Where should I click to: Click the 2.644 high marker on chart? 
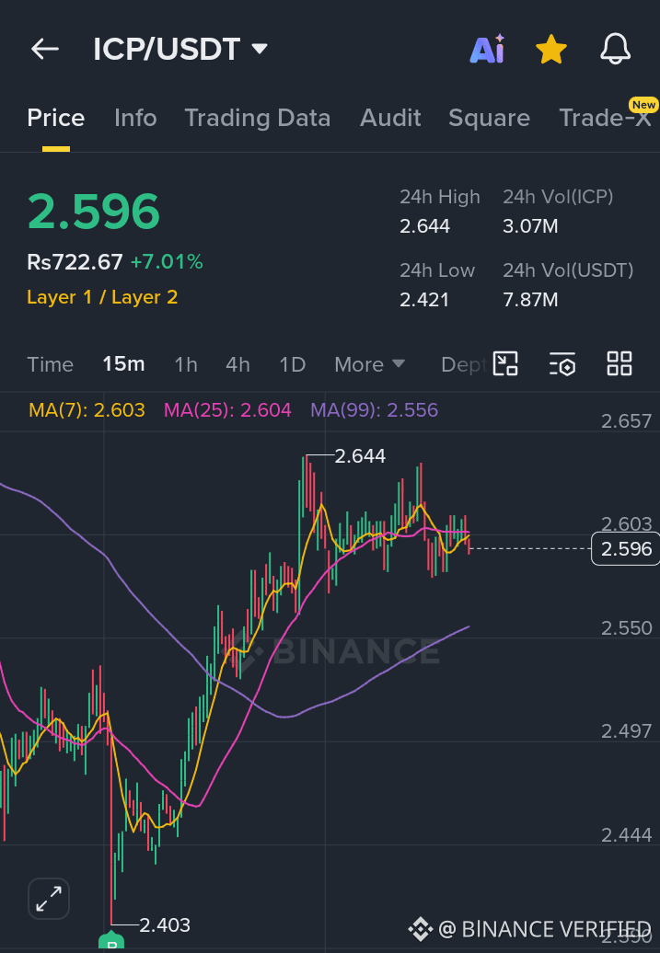(x=360, y=456)
